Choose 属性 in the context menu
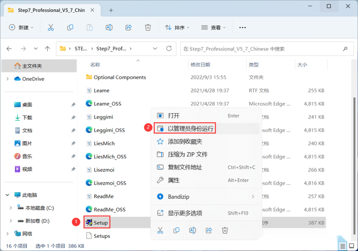 [206, 180]
